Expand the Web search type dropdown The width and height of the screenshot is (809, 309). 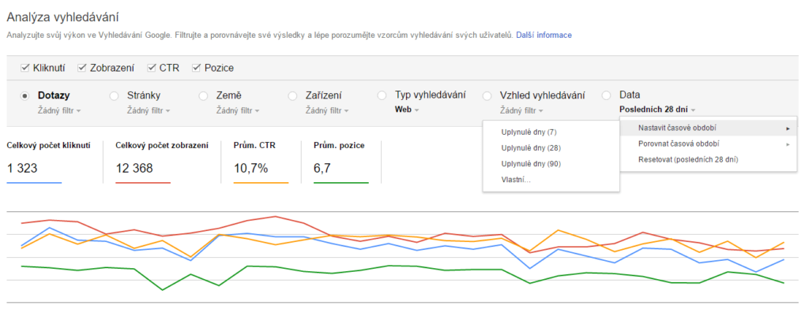pos(407,110)
